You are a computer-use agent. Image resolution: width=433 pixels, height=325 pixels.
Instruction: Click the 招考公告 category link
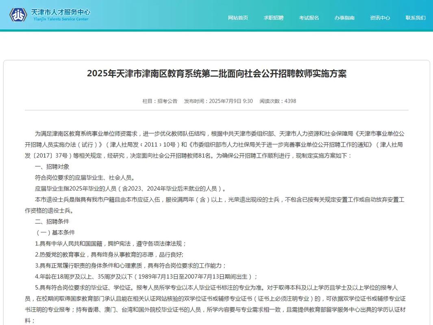click(168, 101)
